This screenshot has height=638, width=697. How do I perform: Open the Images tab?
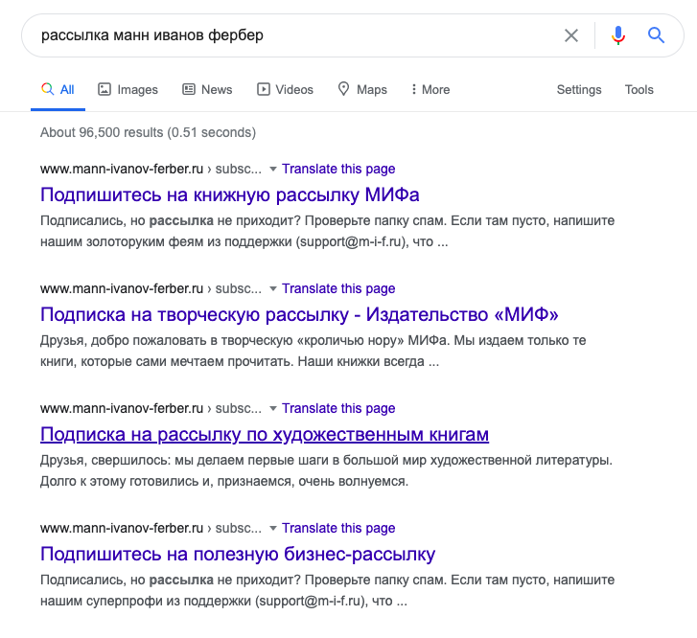128,90
